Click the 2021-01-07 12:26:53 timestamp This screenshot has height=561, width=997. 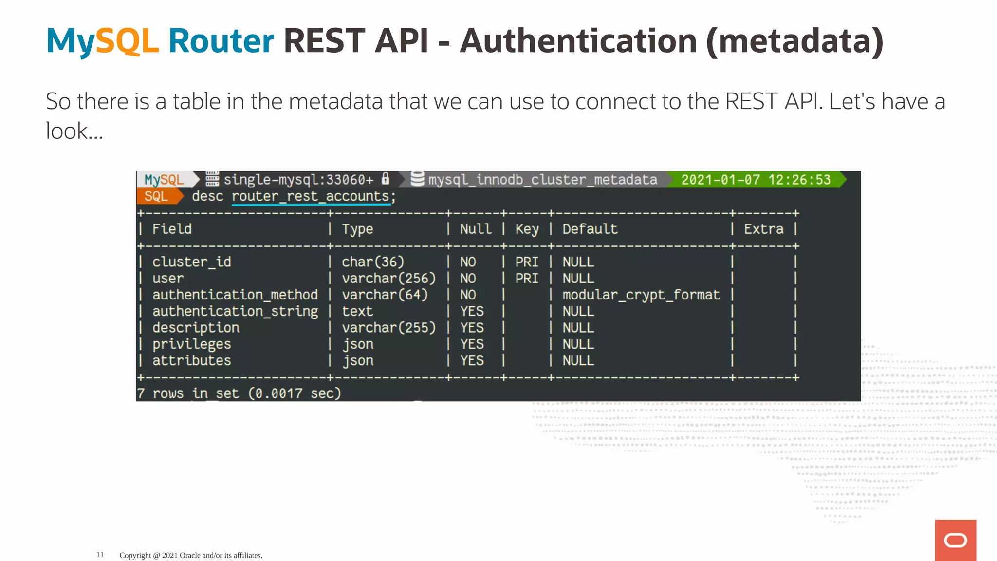[756, 180]
